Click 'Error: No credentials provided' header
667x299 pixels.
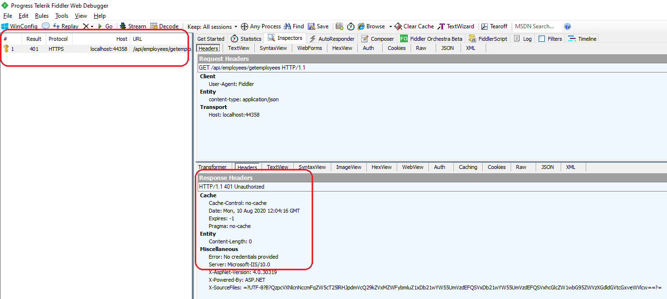243,257
